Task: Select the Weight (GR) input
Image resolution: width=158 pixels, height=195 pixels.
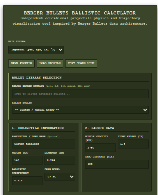Action: [27, 160]
